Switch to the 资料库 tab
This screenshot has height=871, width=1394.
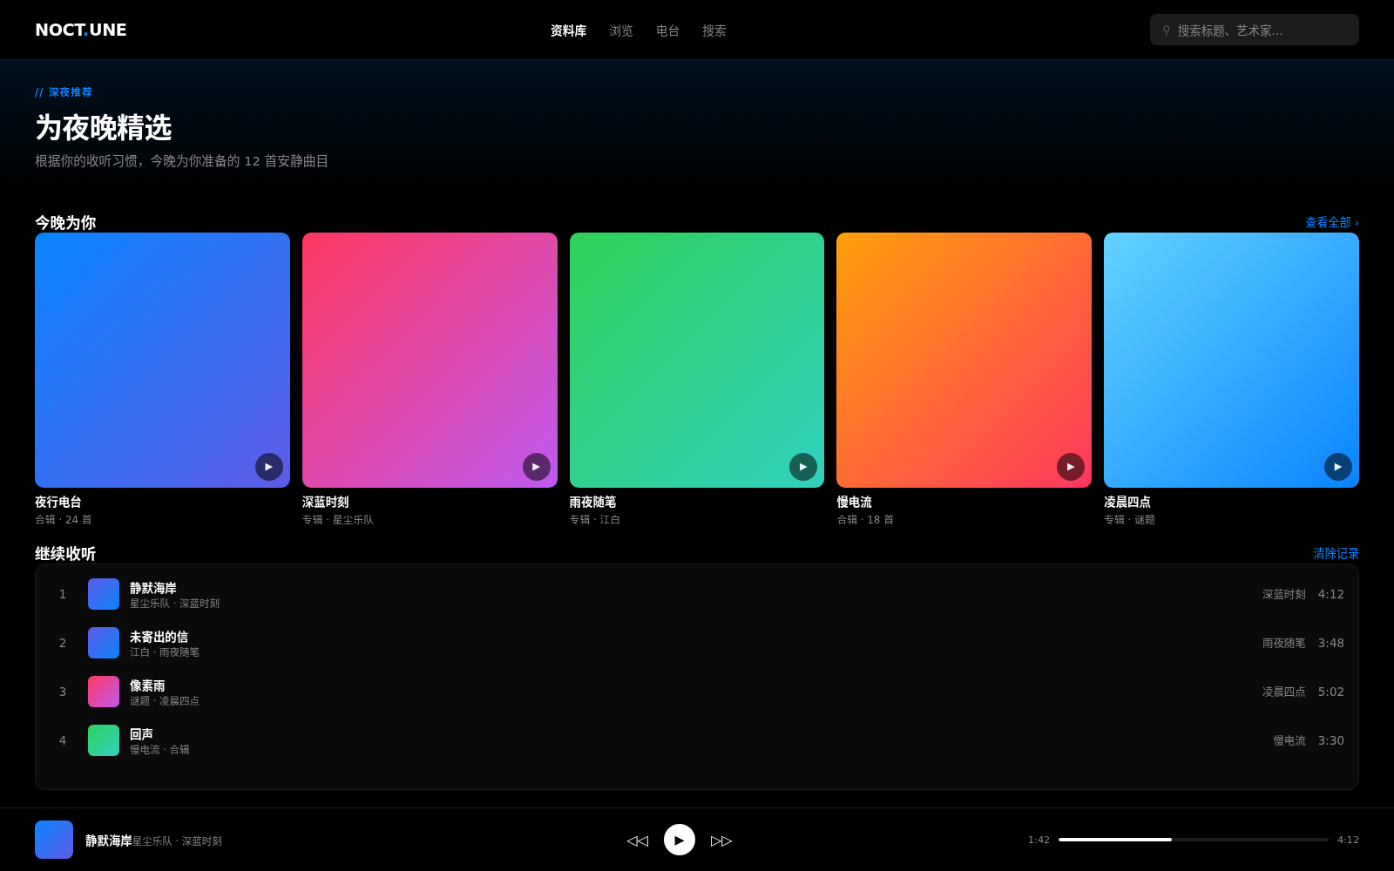pyautogui.click(x=568, y=30)
